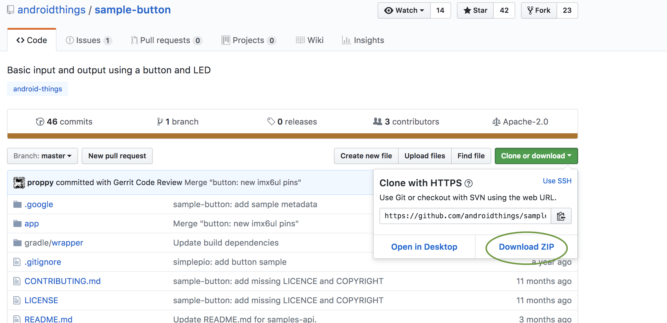Open the app folder link

click(31, 224)
